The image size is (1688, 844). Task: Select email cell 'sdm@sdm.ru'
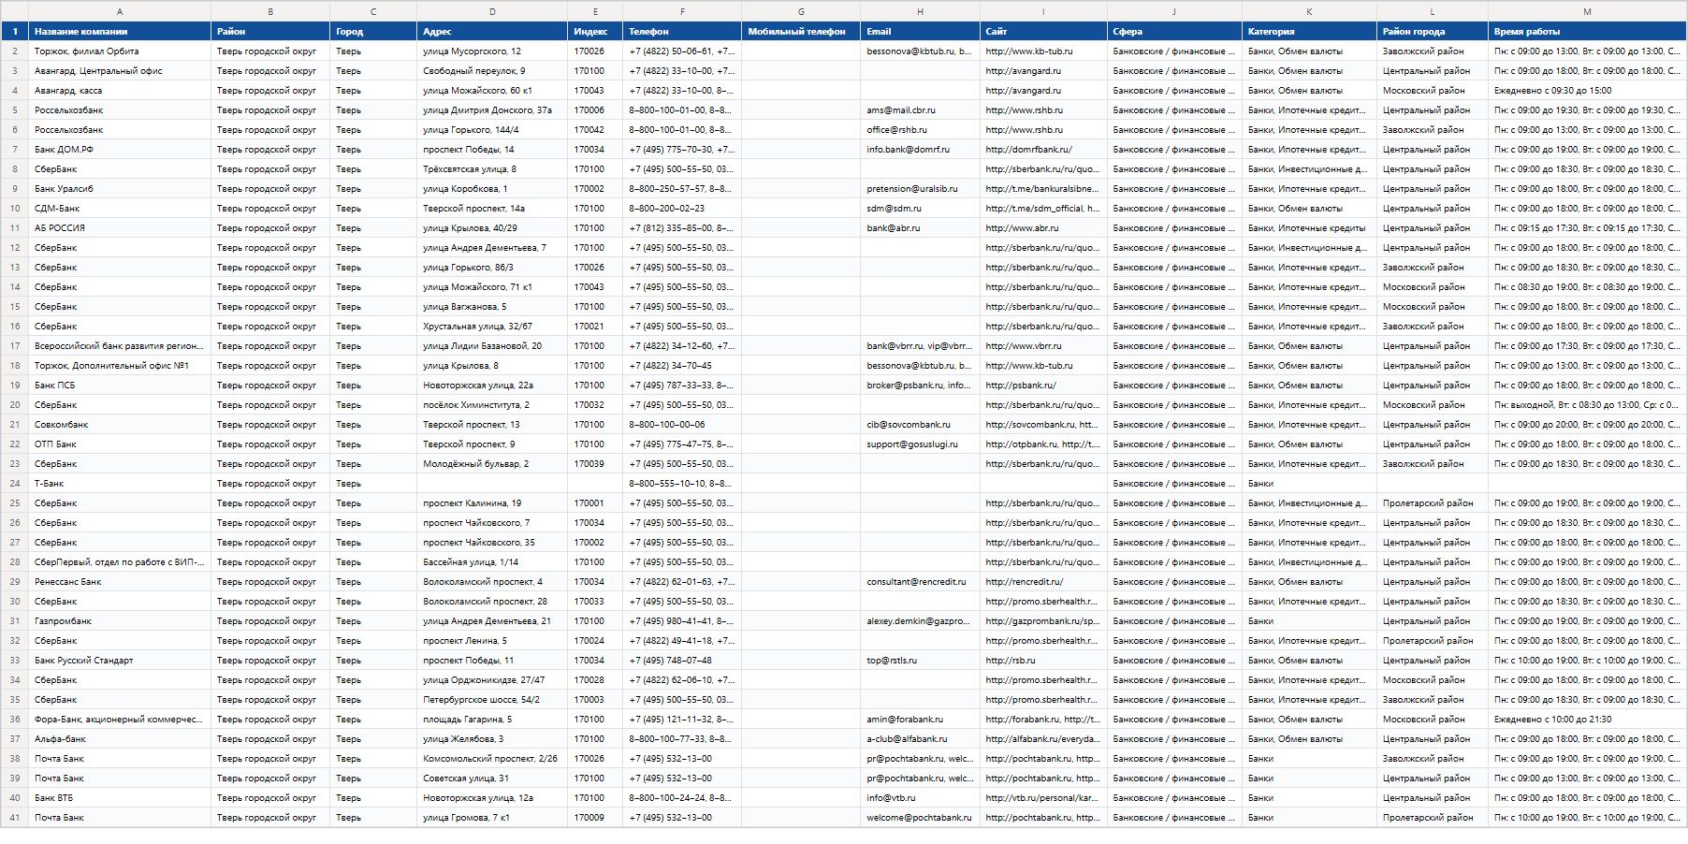coord(921,209)
